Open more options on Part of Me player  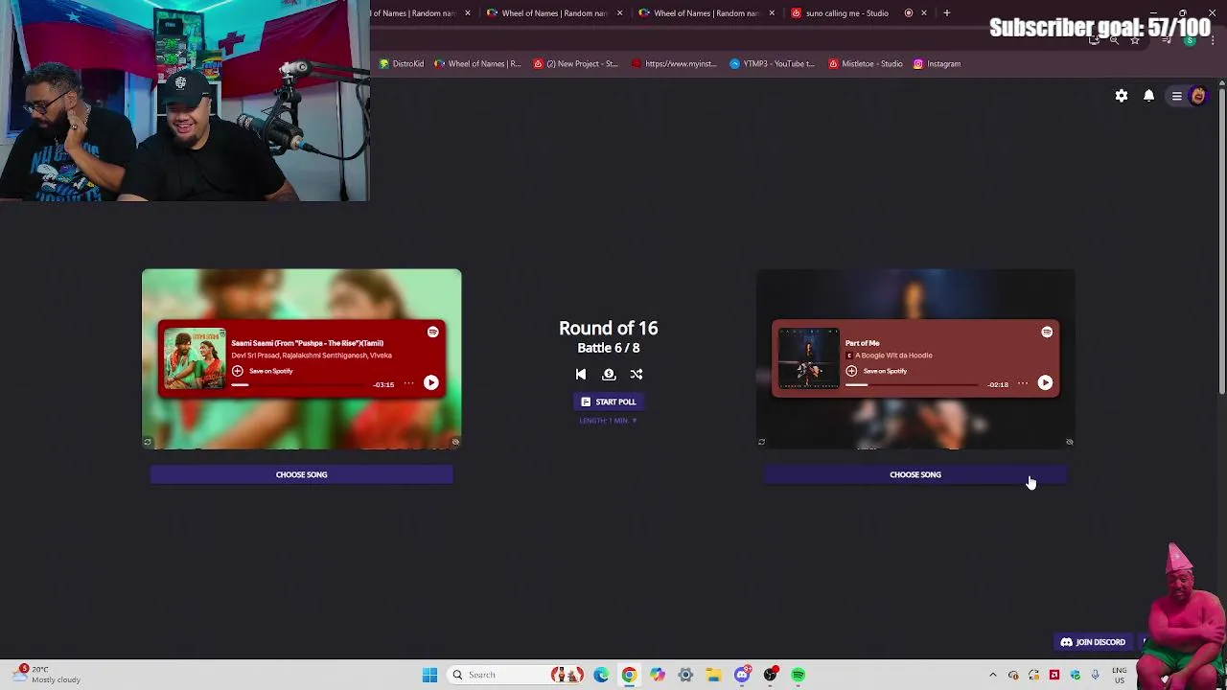tap(1023, 383)
